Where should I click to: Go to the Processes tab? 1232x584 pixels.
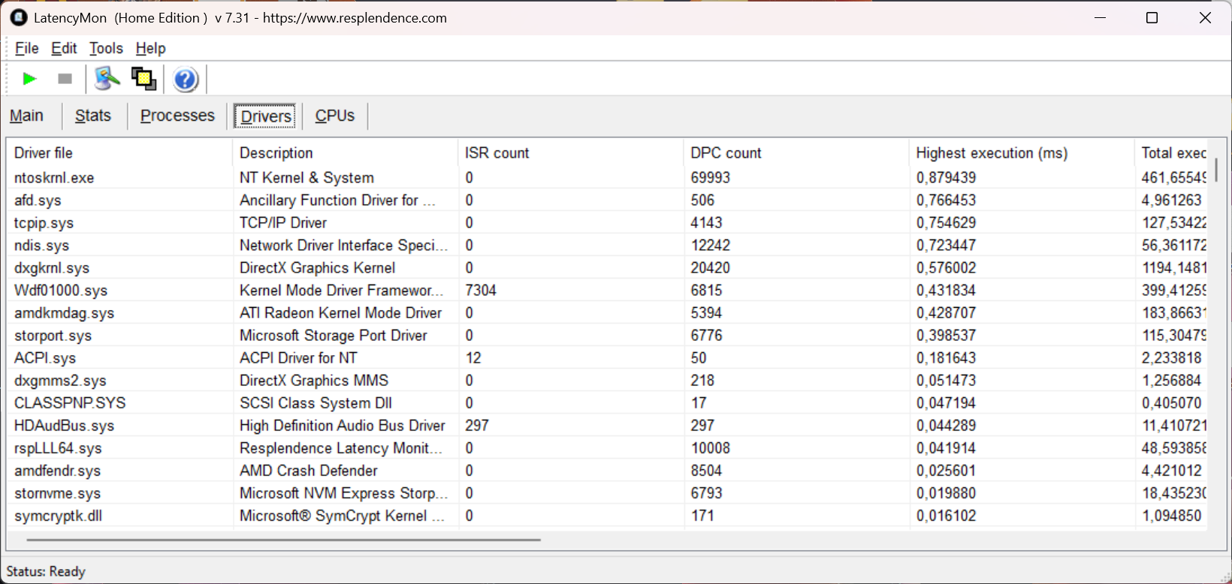click(x=177, y=116)
